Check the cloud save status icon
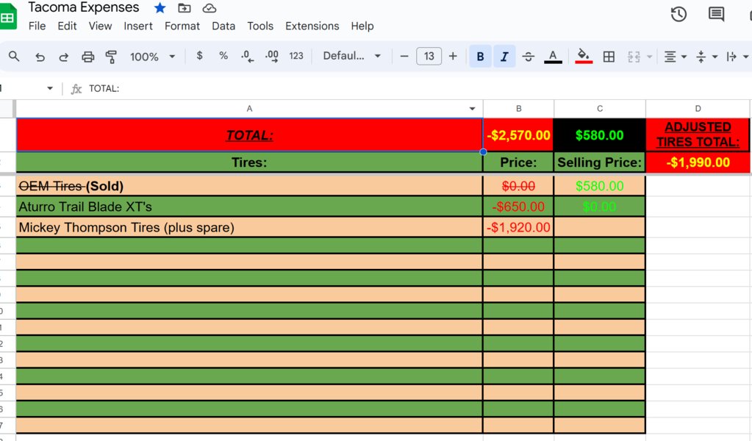752x441 pixels. click(209, 7)
